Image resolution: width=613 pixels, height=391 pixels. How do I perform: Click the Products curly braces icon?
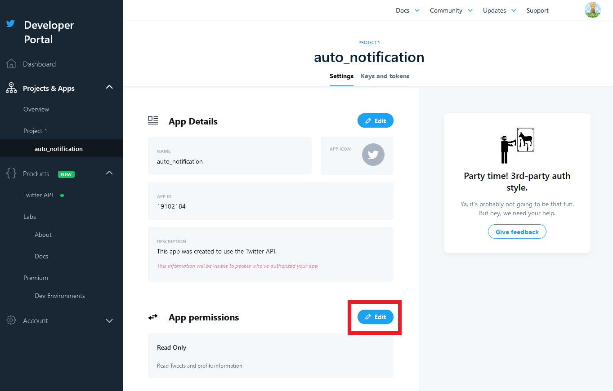pos(11,173)
